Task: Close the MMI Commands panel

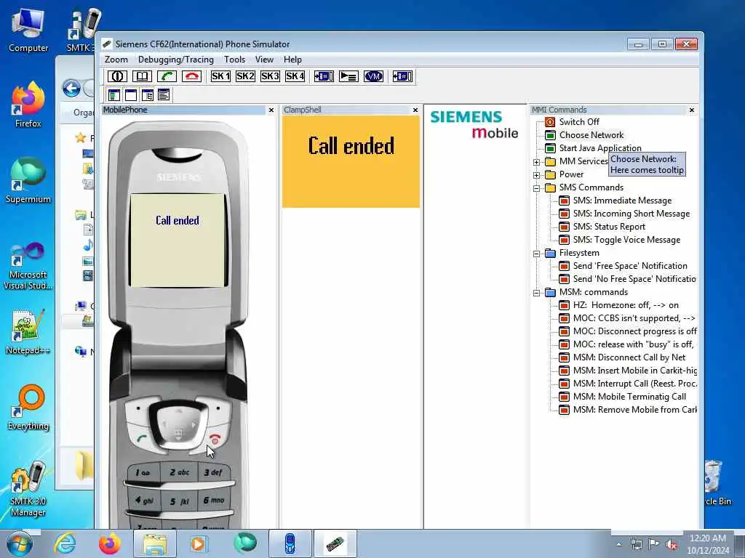Action: (692, 110)
